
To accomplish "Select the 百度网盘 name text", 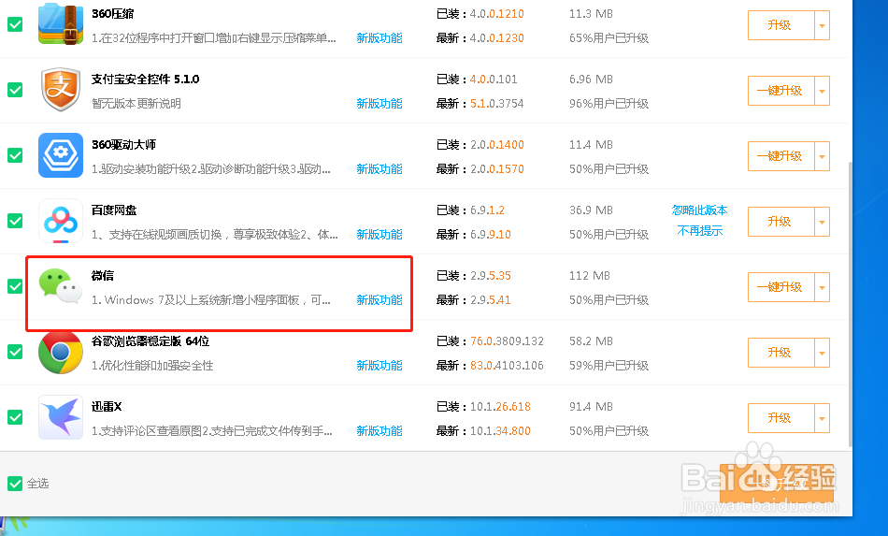I will pyautogui.click(x=114, y=210).
